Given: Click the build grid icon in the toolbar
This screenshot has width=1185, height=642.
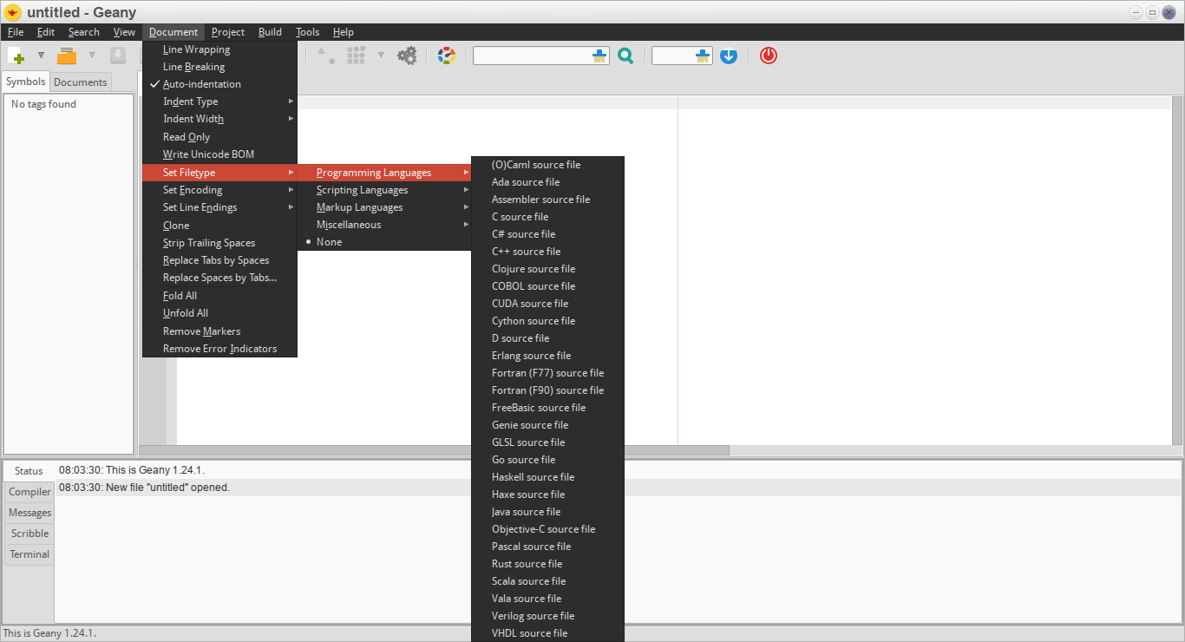Looking at the screenshot, I should (x=356, y=56).
